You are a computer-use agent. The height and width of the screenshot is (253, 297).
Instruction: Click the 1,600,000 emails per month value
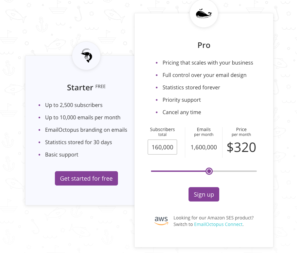click(204, 147)
